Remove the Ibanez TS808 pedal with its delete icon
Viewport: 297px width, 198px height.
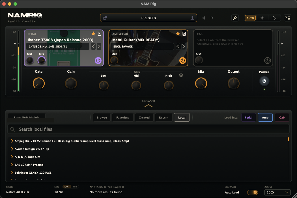click(x=100, y=34)
